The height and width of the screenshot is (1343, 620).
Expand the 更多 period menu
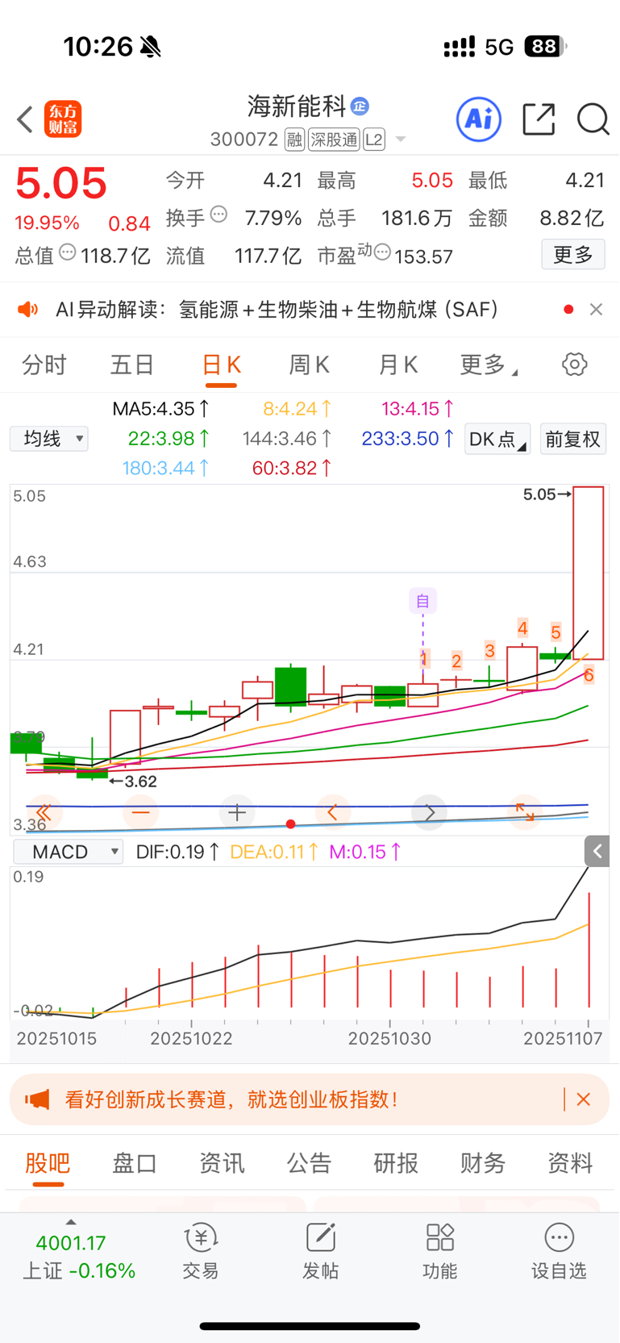[489, 365]
